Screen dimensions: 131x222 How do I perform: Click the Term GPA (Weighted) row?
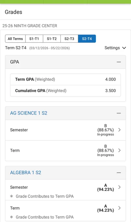[65, 79]
